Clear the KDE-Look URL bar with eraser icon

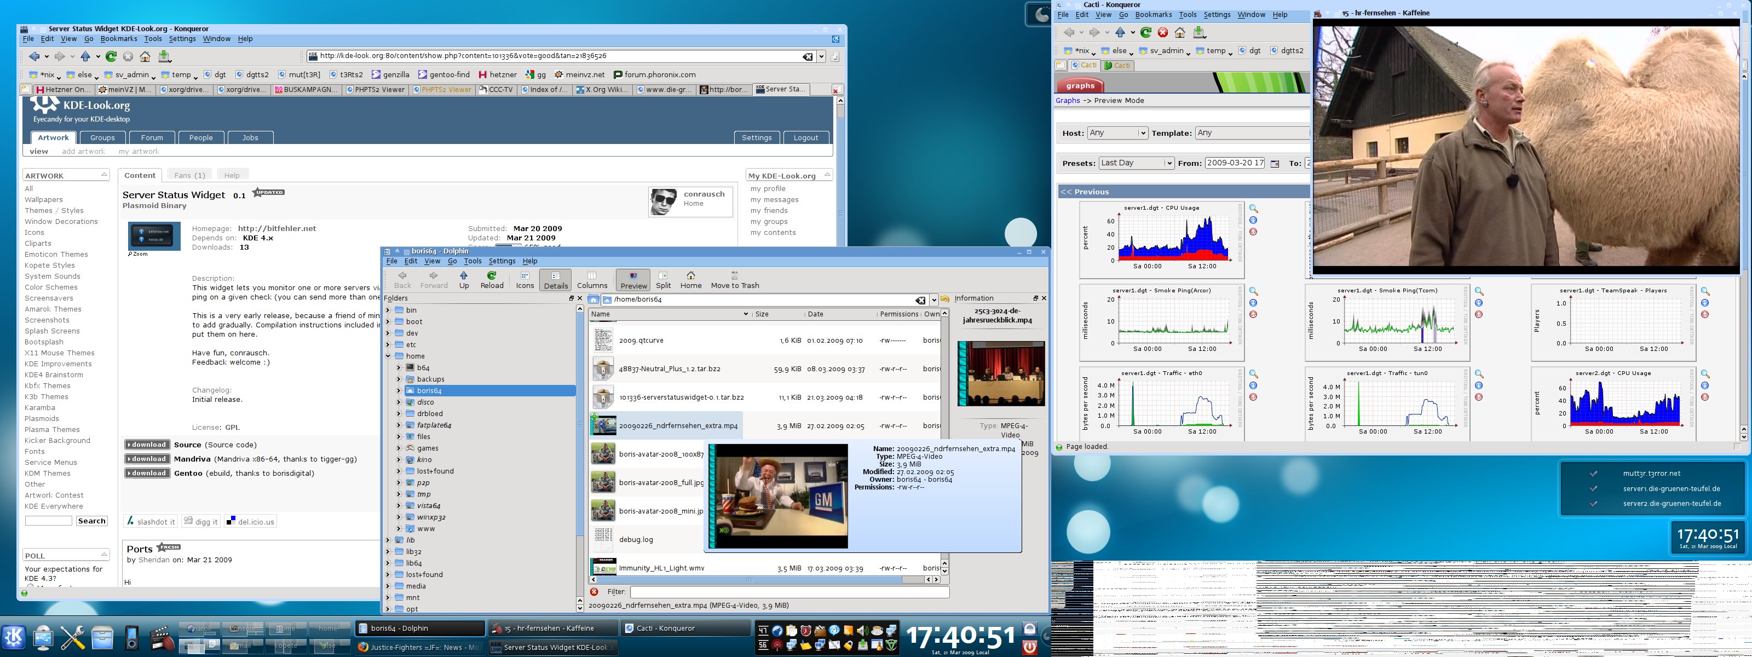coord(808,56)
